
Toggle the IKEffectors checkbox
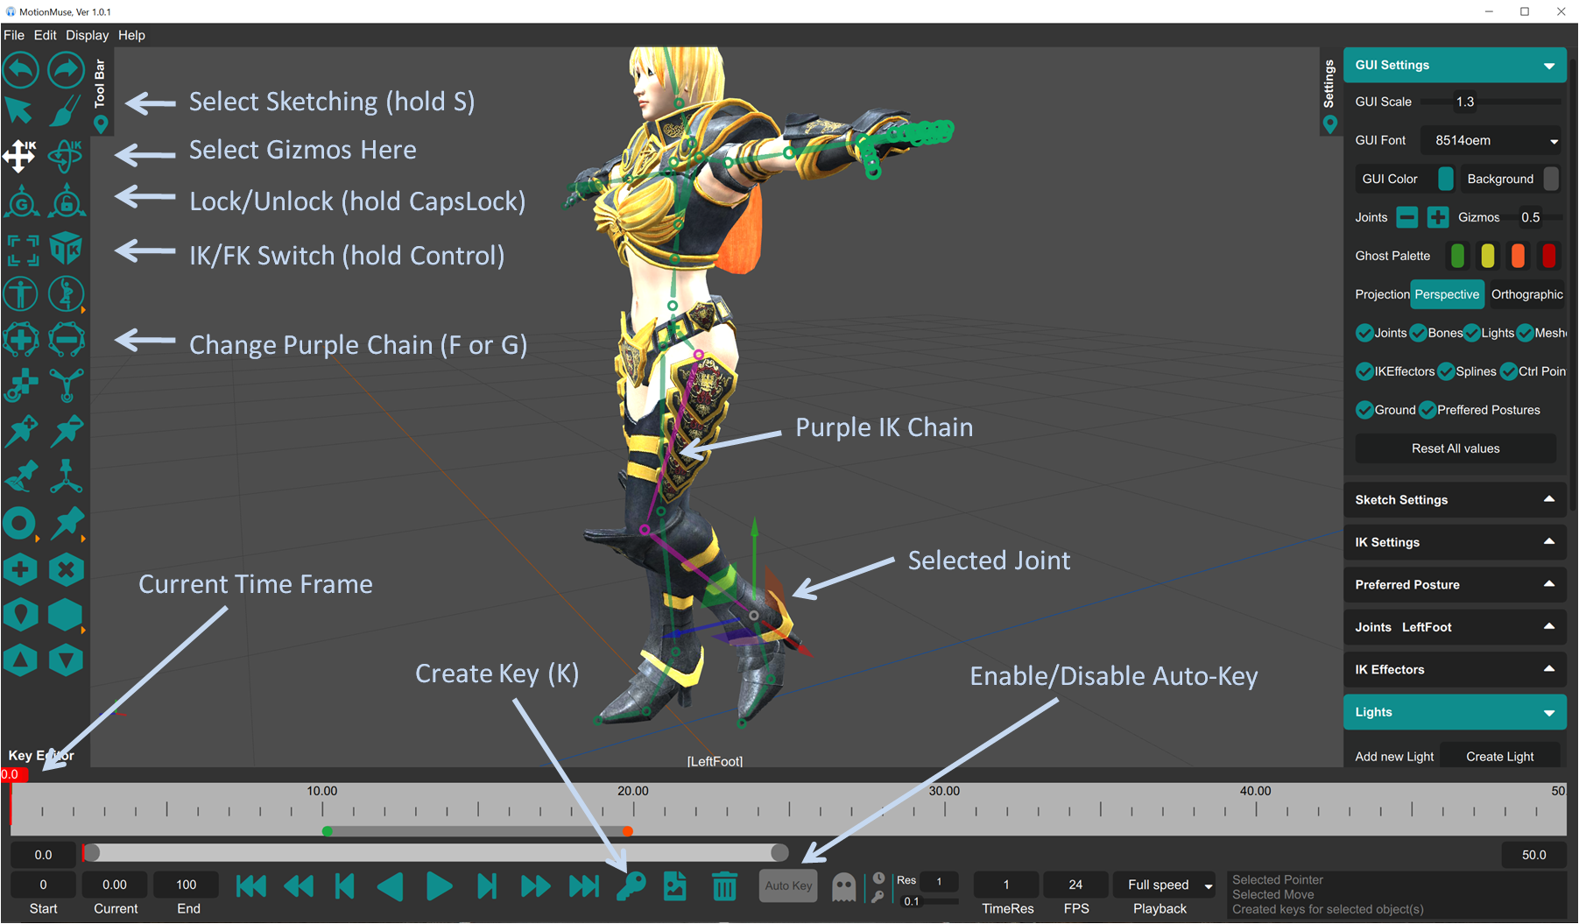1364,371
